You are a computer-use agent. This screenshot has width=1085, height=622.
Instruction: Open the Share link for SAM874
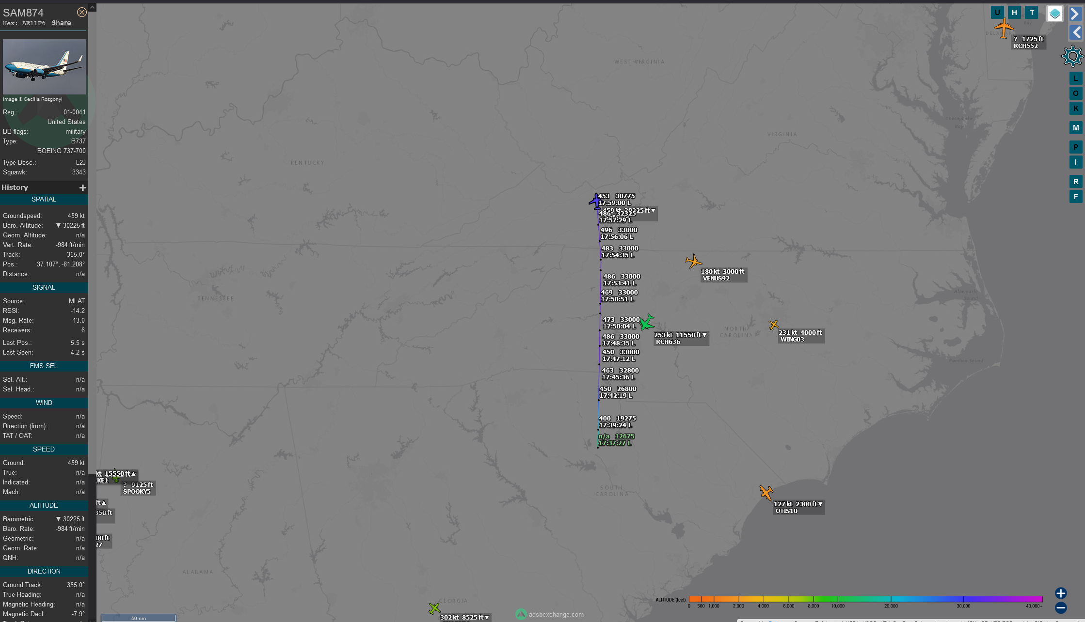(61, 23)
